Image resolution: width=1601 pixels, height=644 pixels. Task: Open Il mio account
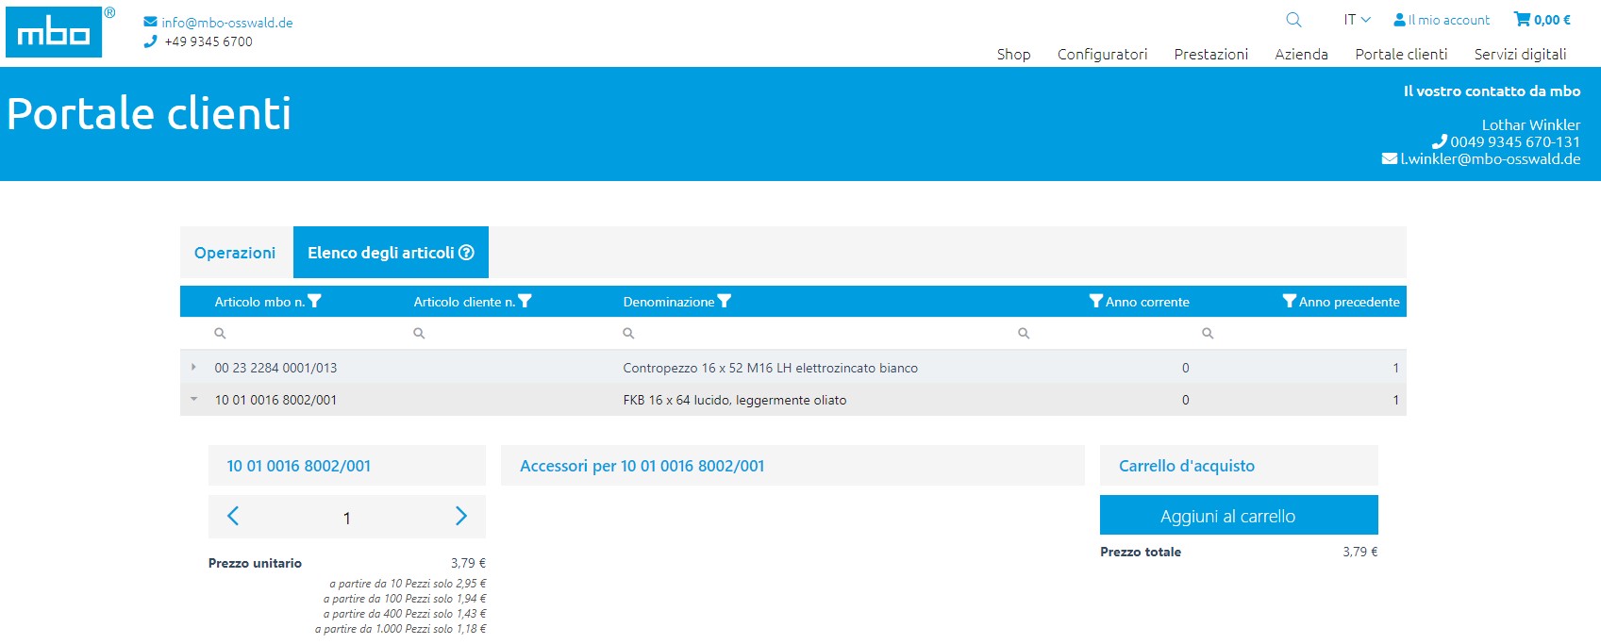tap(1442, 20)
